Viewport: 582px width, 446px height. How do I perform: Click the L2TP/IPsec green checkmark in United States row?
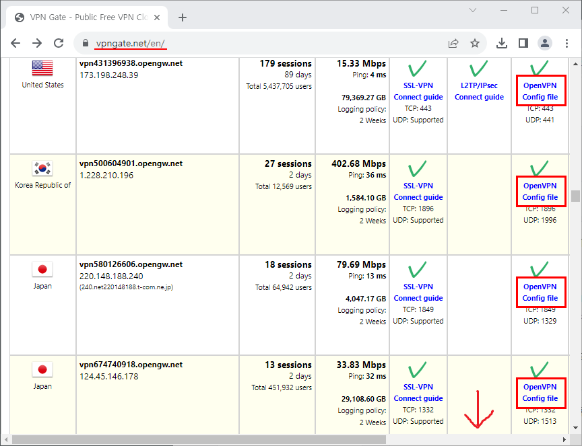click(478, 68)
